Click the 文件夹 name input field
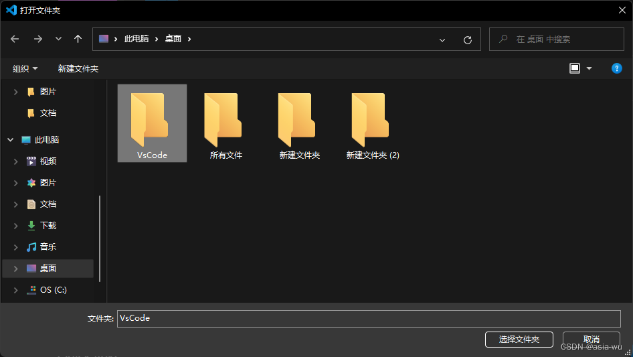 click(368, 318)
